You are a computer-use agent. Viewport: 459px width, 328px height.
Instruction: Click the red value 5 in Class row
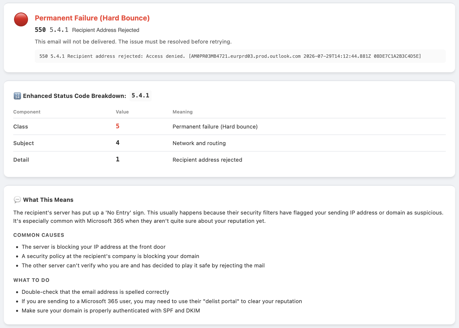point(117,126)
